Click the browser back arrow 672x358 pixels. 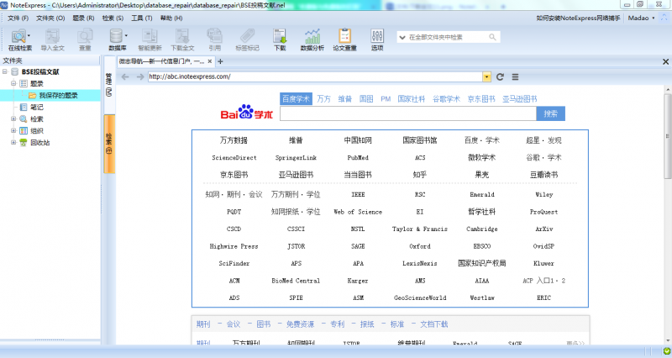tap(125, 76)
